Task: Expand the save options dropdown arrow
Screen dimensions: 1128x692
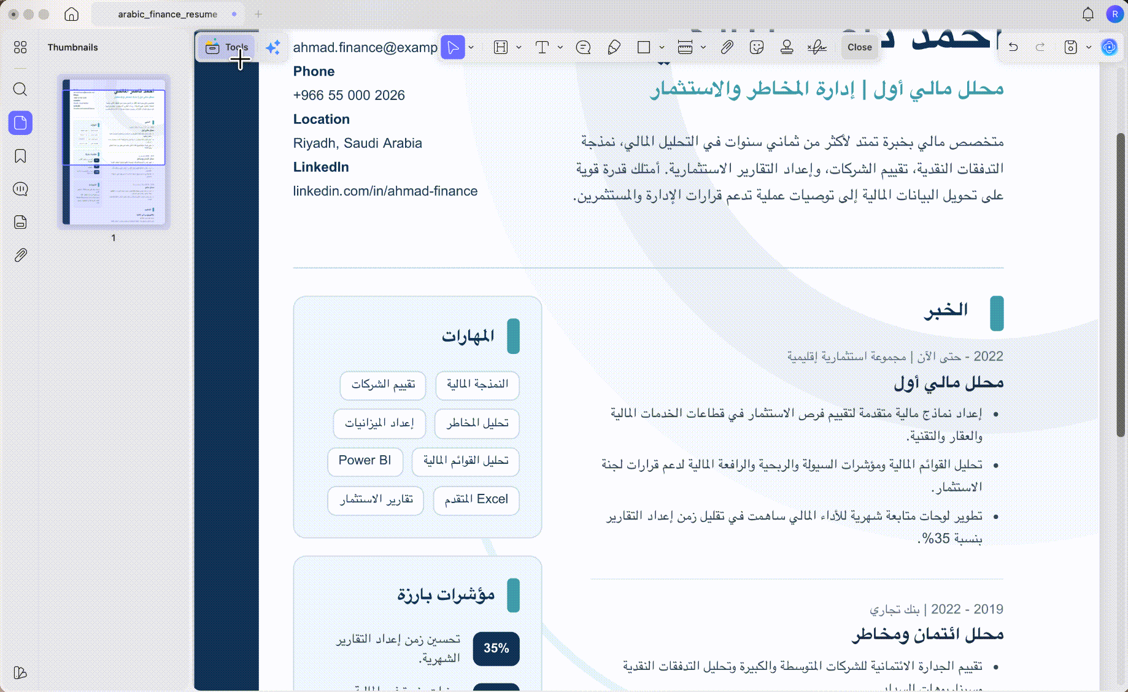Action: [1088, 47]
